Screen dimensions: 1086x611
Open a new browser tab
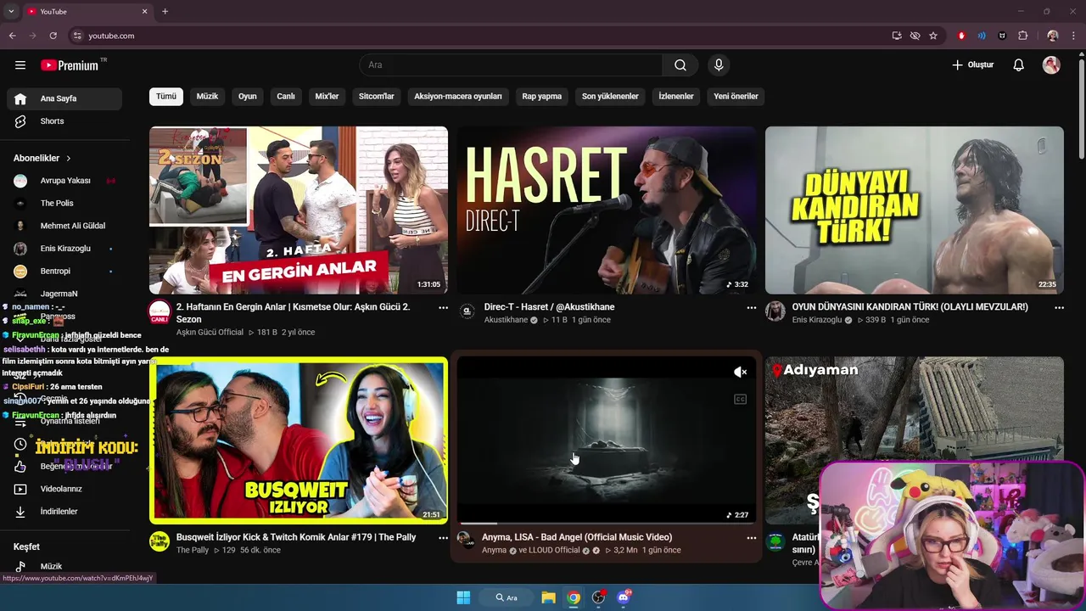point(165,11)
